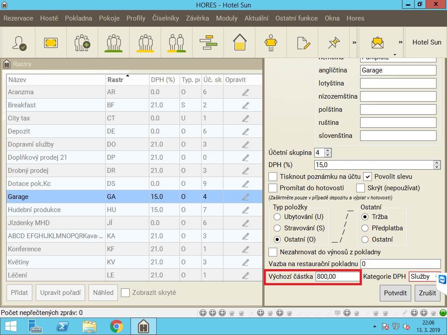Open Google Chrome from the taskbar
This screenshot has height=335, width=447.
tap(116, 326)
